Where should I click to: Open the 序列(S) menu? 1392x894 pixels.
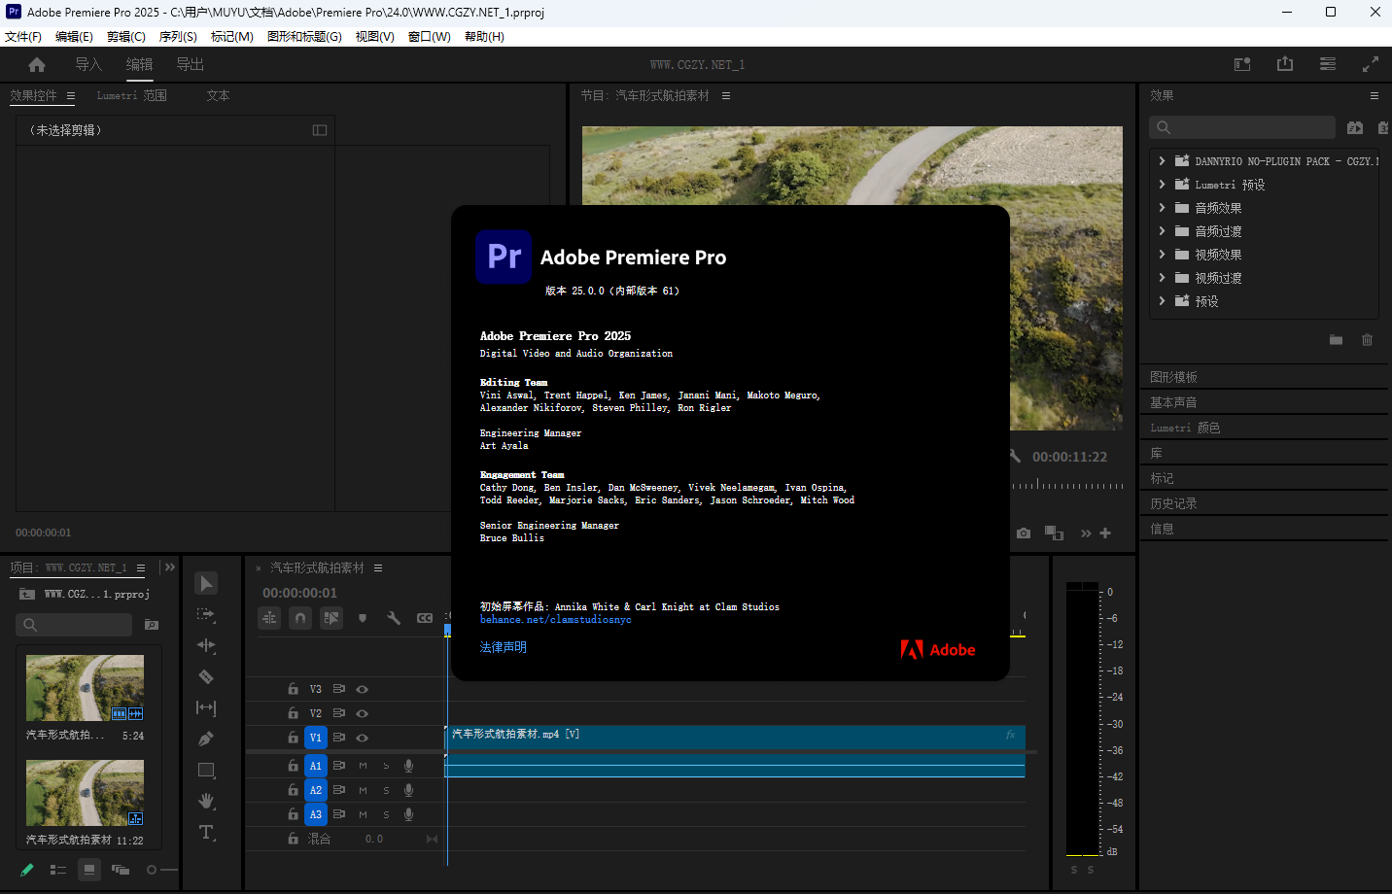[178, 37]
